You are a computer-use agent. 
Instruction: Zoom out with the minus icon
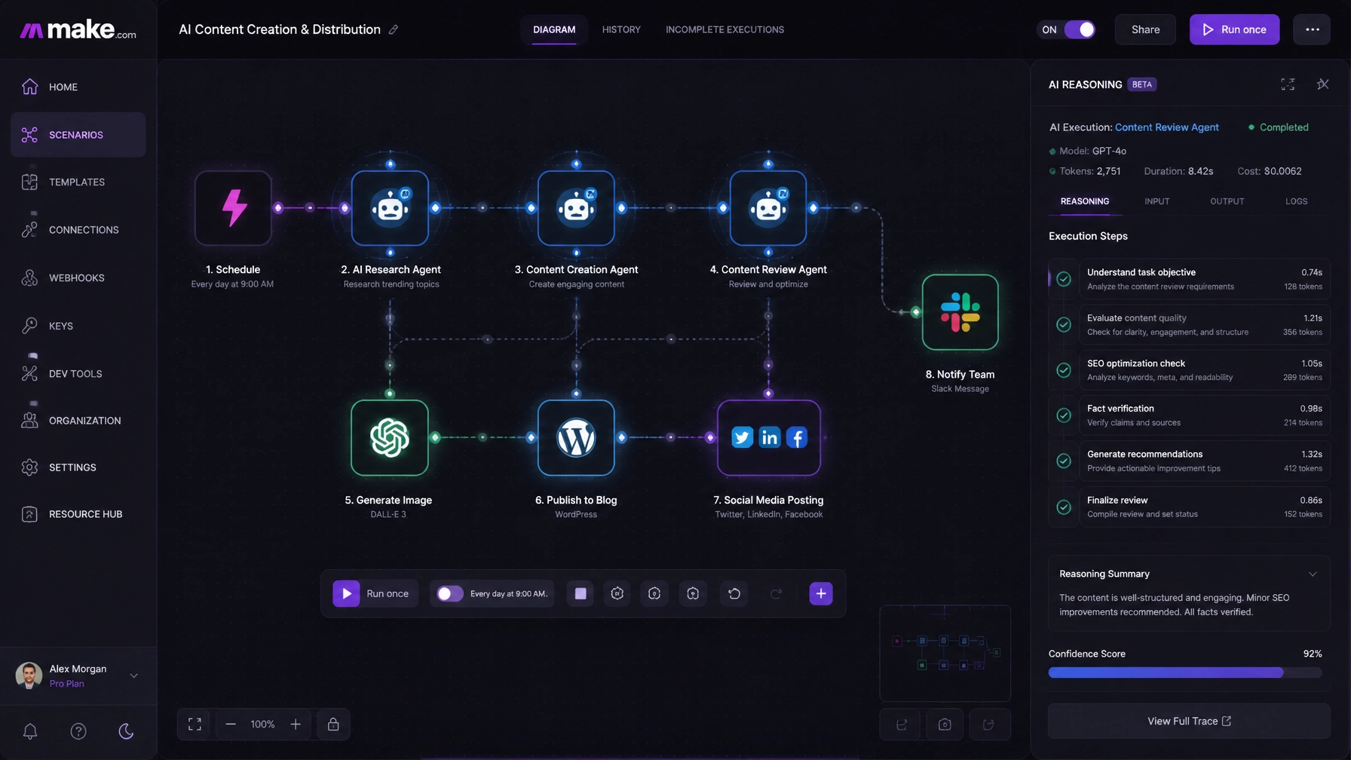coord(231,725)
